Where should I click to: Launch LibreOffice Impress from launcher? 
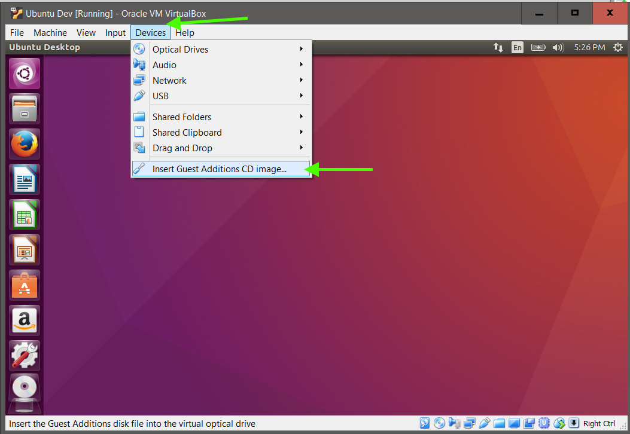click(x=25, y=250)
